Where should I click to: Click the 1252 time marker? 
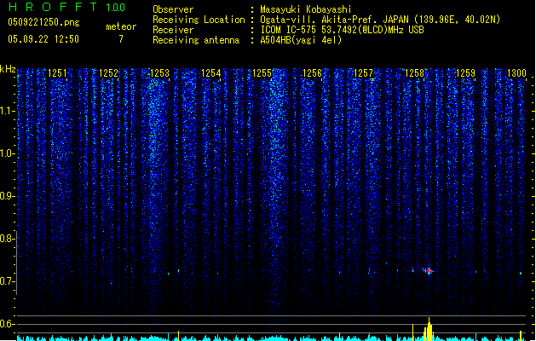(x=108, y=73)
